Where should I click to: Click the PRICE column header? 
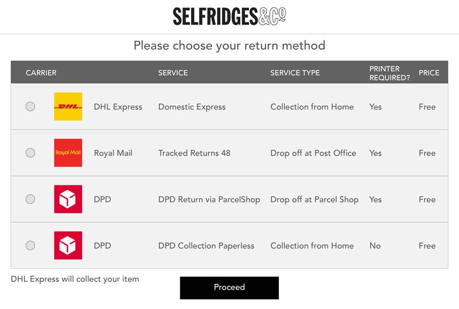click(429, 73)
